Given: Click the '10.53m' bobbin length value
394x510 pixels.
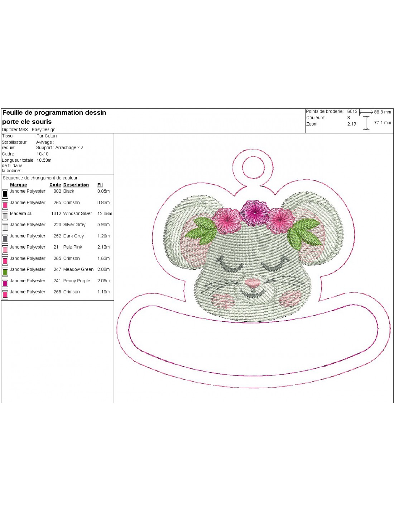Looking at the screenshot, I should [x=44, y=160].
